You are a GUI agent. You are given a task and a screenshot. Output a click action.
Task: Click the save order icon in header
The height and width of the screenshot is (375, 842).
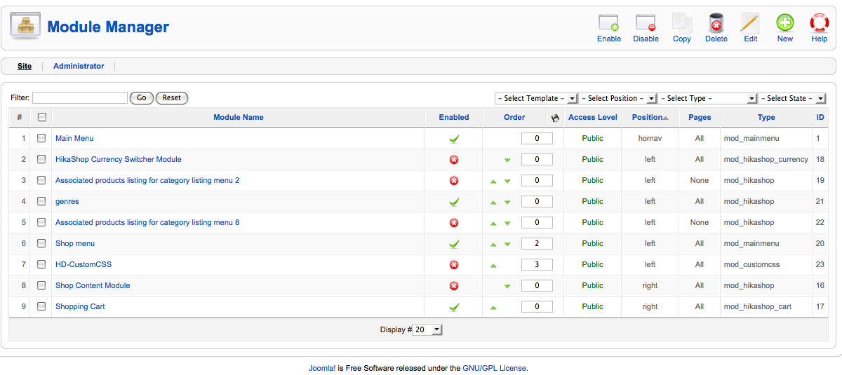pyautogui.click(x=555, y=118)
